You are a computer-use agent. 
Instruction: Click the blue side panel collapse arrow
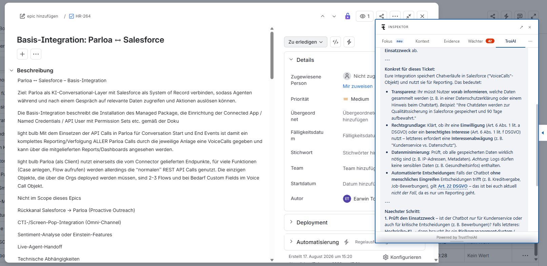[x=543, y=133]
